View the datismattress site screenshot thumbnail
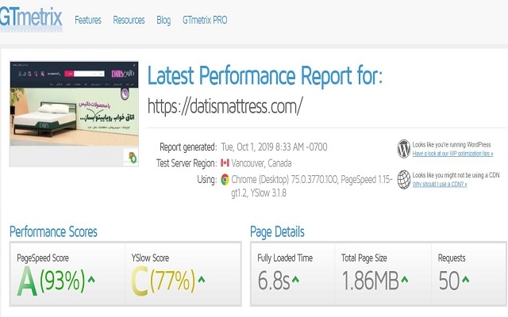This screenshot has width=508, height=317. click(74, 113)
